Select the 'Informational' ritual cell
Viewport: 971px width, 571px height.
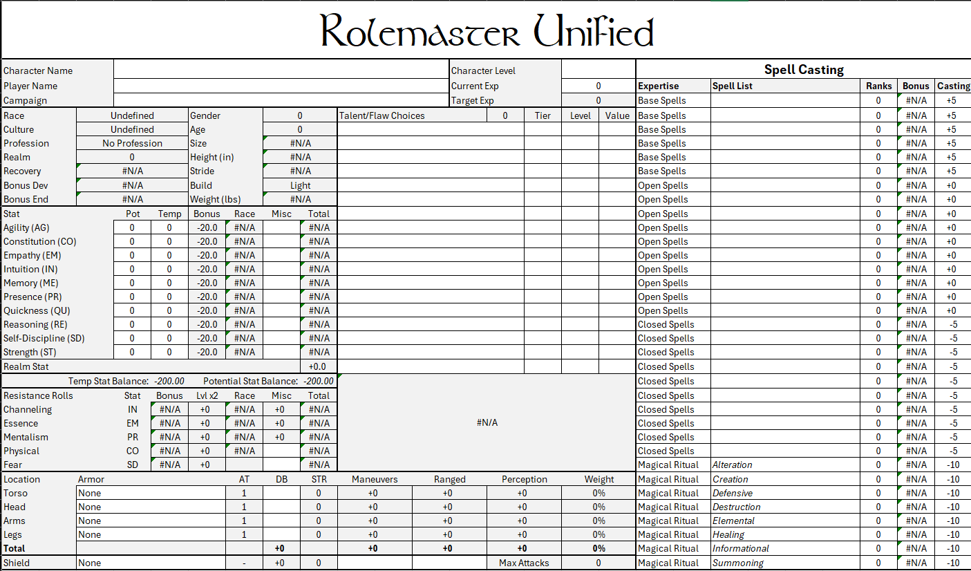[x=785, y=548]
